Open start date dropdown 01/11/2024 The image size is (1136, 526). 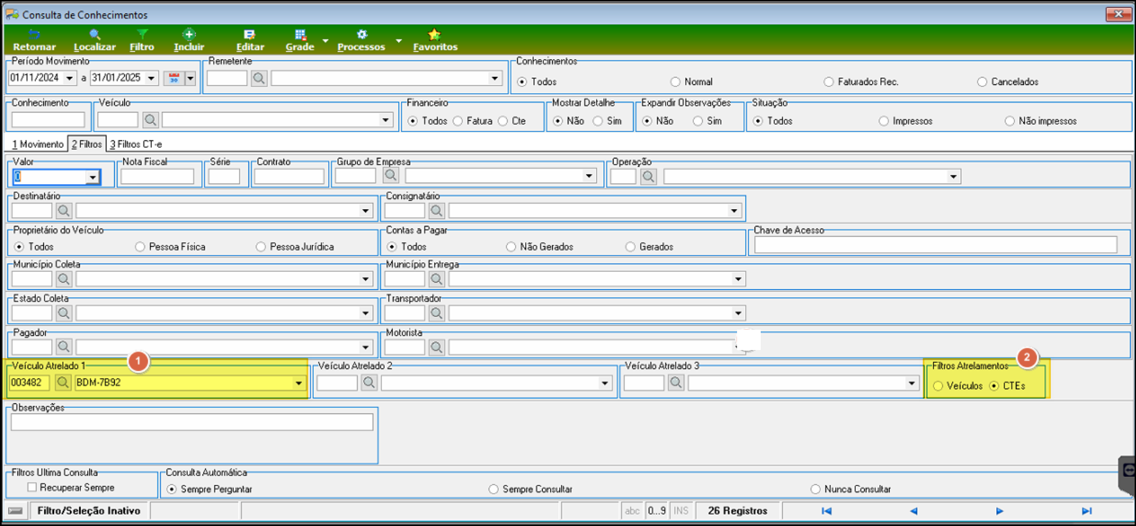pyautogui.click(x=70, y=78)
